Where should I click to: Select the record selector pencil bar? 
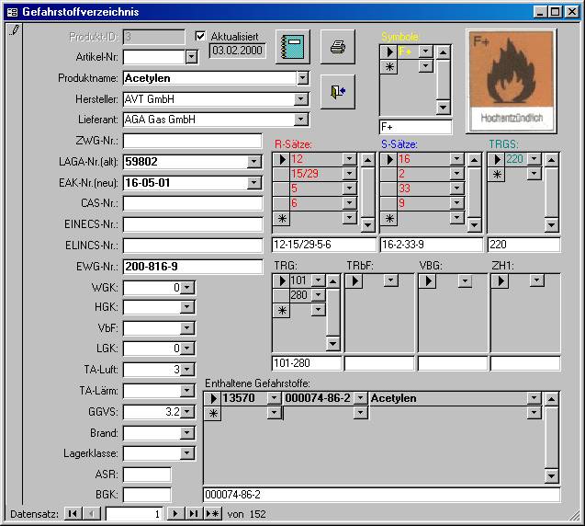click(14, 263)
